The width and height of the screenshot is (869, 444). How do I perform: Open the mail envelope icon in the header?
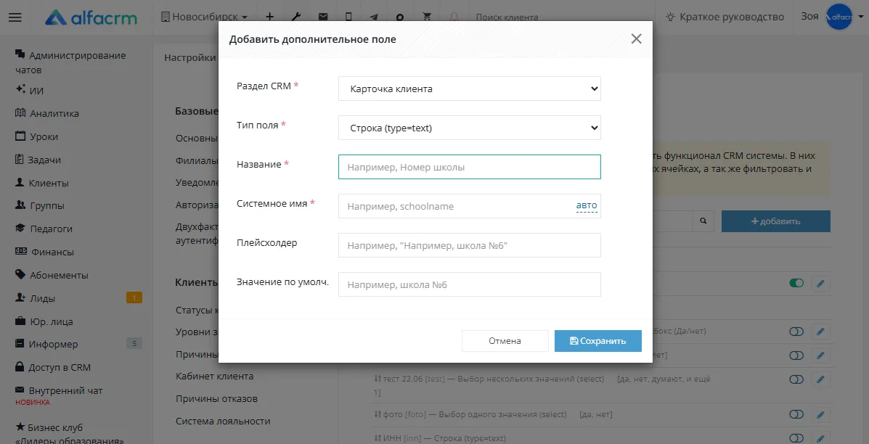tap(322, 17)
